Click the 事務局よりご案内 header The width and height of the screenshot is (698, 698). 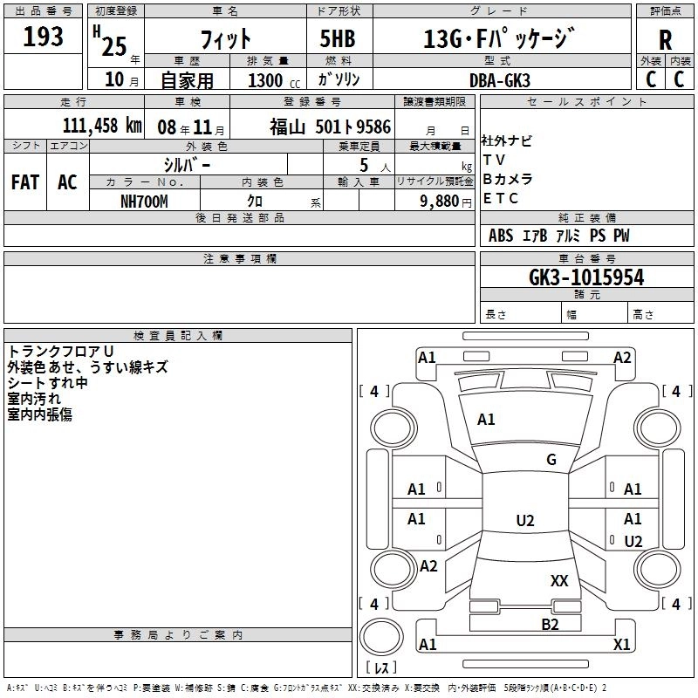178,635
